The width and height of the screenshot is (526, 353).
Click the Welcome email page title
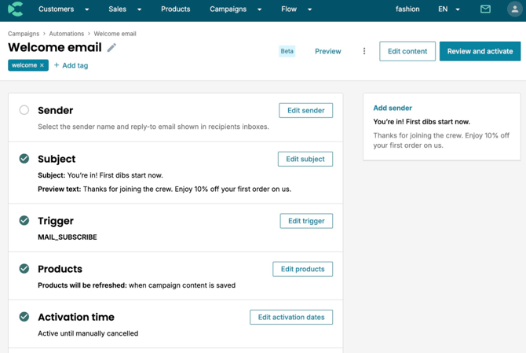tap(55, 47)
